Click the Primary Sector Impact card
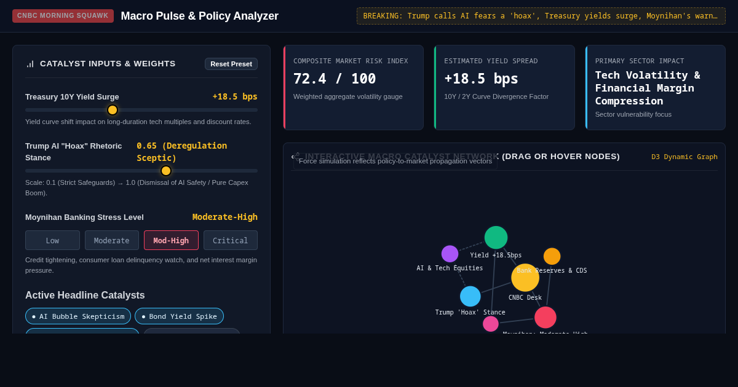The width and height of the screenshot is (738, 387). (656, 87)
